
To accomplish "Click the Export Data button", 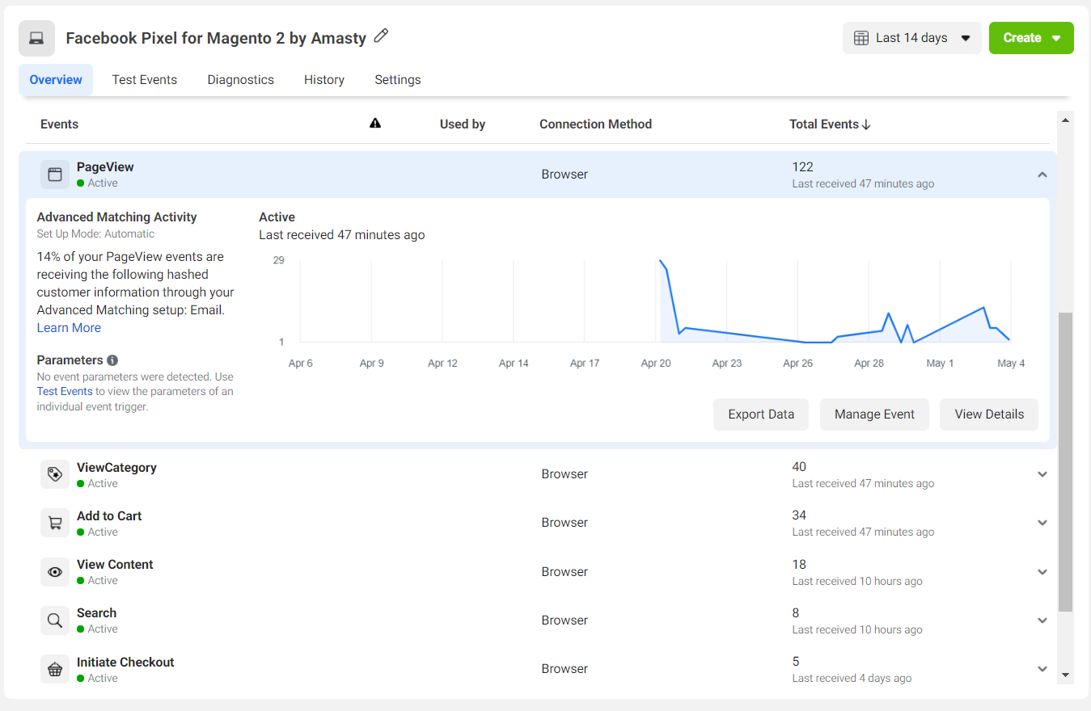I will [x=760, y=414].
